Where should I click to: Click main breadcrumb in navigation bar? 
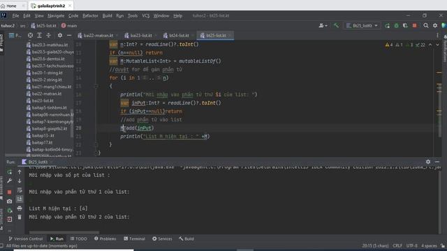pos(69,26)
